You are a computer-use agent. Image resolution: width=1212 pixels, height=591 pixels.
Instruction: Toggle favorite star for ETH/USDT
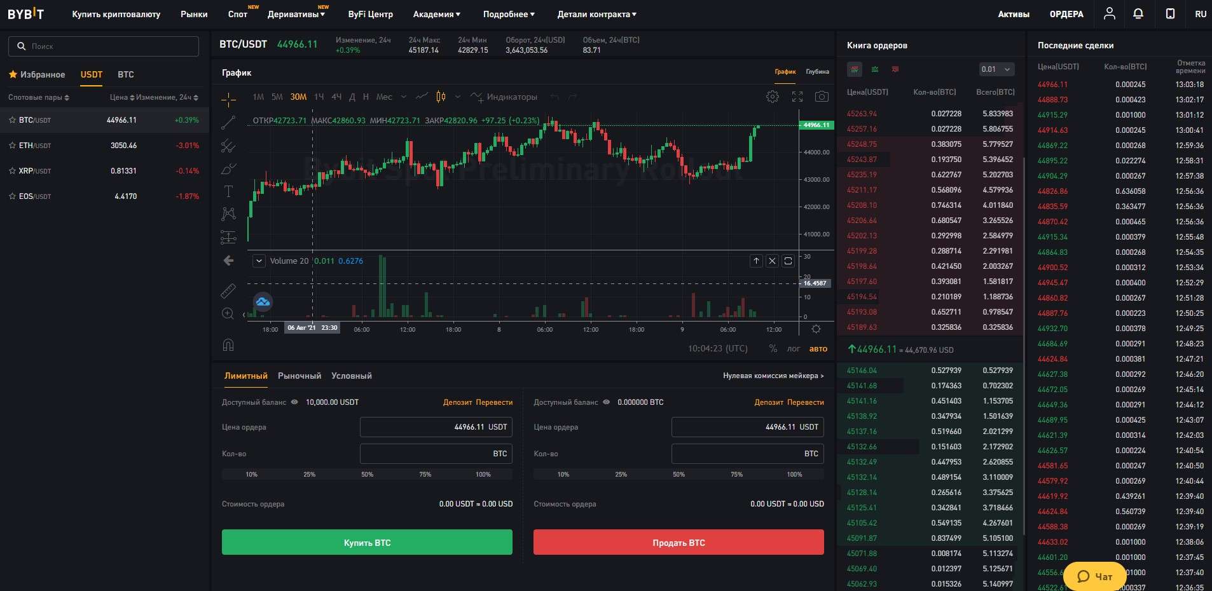(x=12, y=146)
